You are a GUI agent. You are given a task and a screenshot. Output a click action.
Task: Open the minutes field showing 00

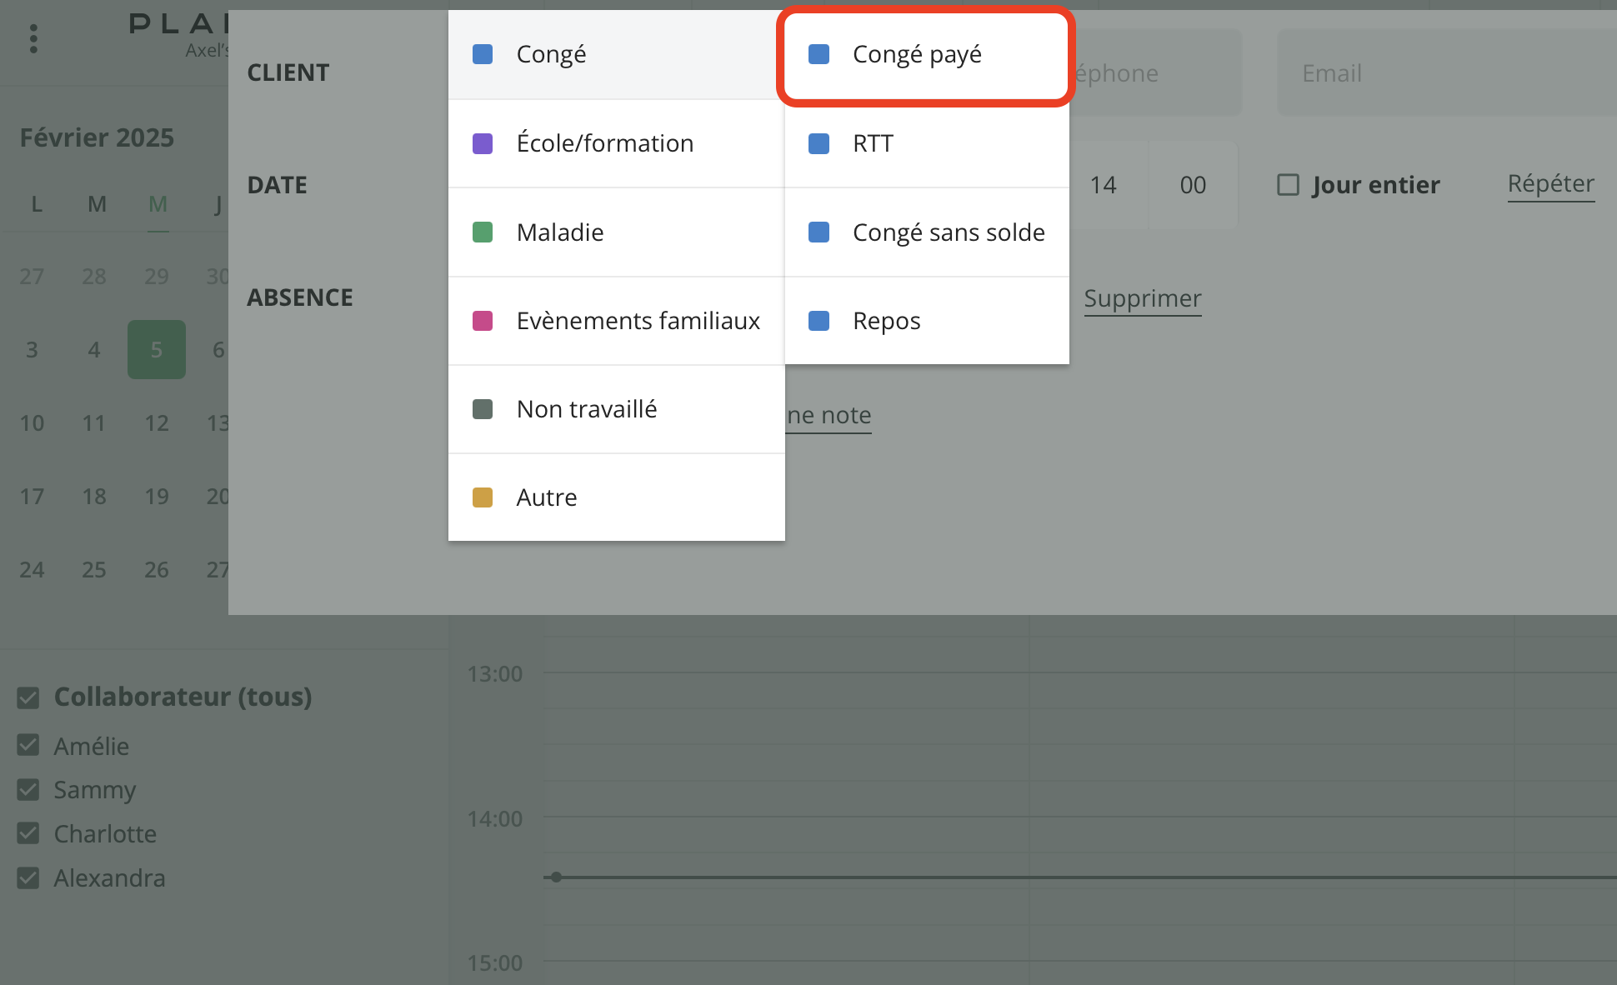[1193, 185]
